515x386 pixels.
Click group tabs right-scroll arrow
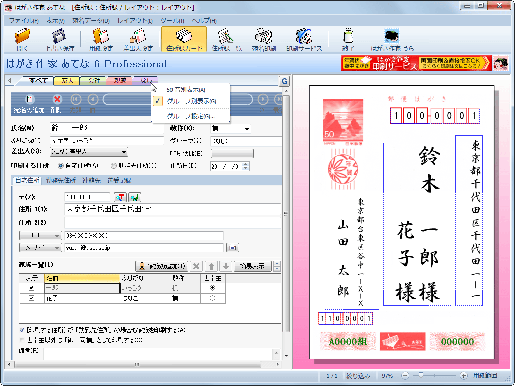[x=271, y=81]
